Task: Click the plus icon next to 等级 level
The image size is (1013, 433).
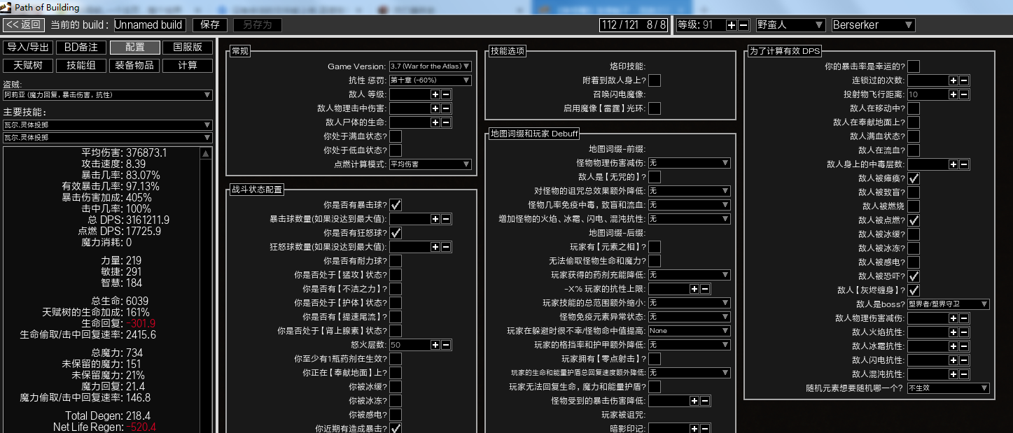Action: pos(731,24)
